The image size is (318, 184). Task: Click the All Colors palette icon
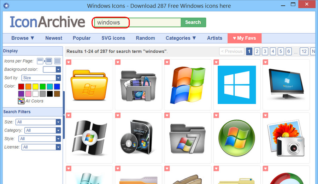[21, 101]
